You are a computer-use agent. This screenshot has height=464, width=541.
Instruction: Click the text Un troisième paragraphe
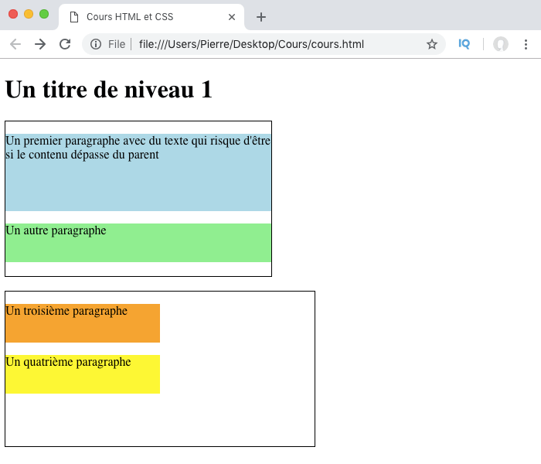point(66,311)
